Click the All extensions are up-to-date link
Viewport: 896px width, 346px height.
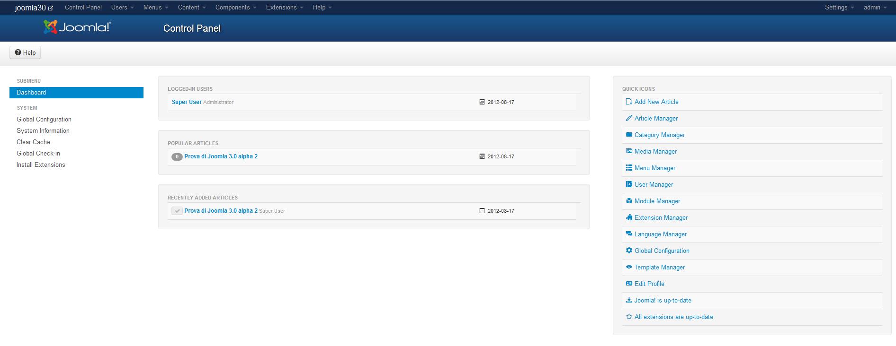tap(674, 317)
